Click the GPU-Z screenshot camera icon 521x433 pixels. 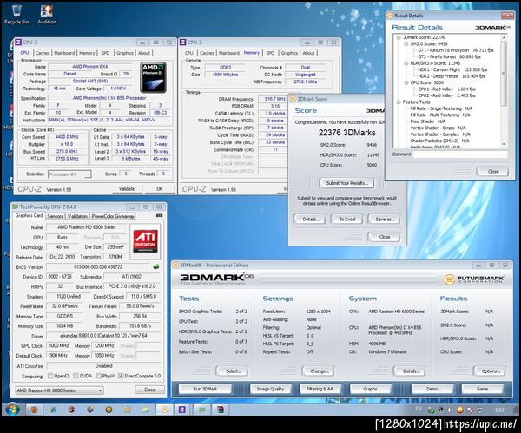click(x=159, y=215)
